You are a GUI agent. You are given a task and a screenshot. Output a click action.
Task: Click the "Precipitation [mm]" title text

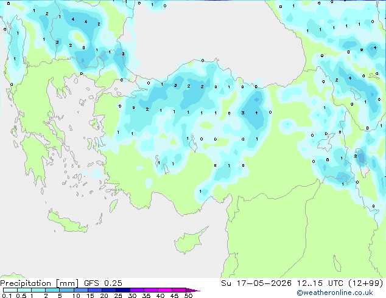(40, 283)
